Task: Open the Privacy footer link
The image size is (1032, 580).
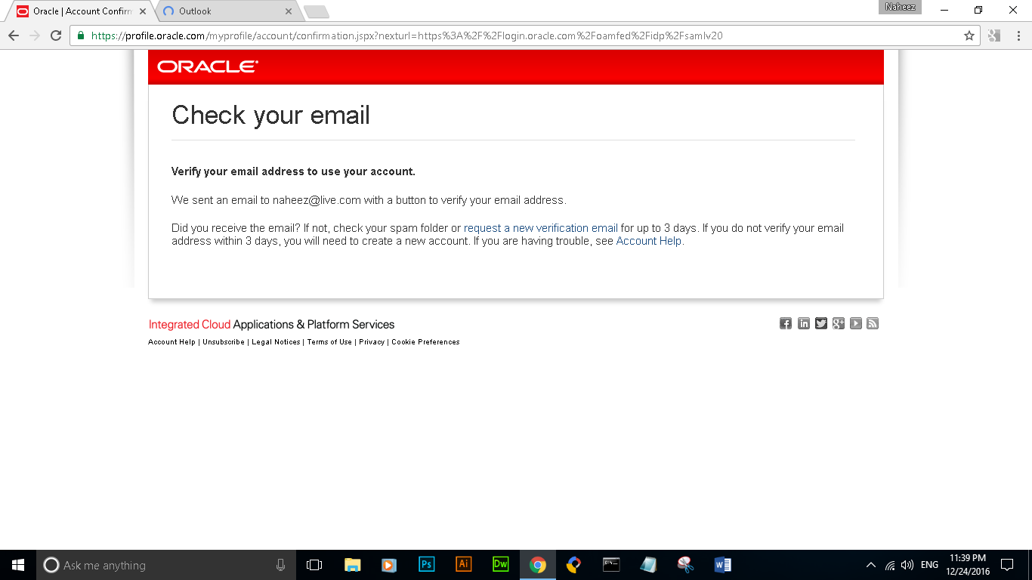Action: [372, 342]
